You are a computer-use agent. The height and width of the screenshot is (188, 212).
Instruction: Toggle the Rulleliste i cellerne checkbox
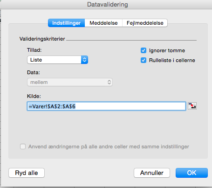pyautogui.click(x=144, y=60)
